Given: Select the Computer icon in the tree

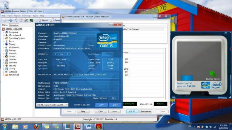Looking at the screenshot, I should click(7, 32).
